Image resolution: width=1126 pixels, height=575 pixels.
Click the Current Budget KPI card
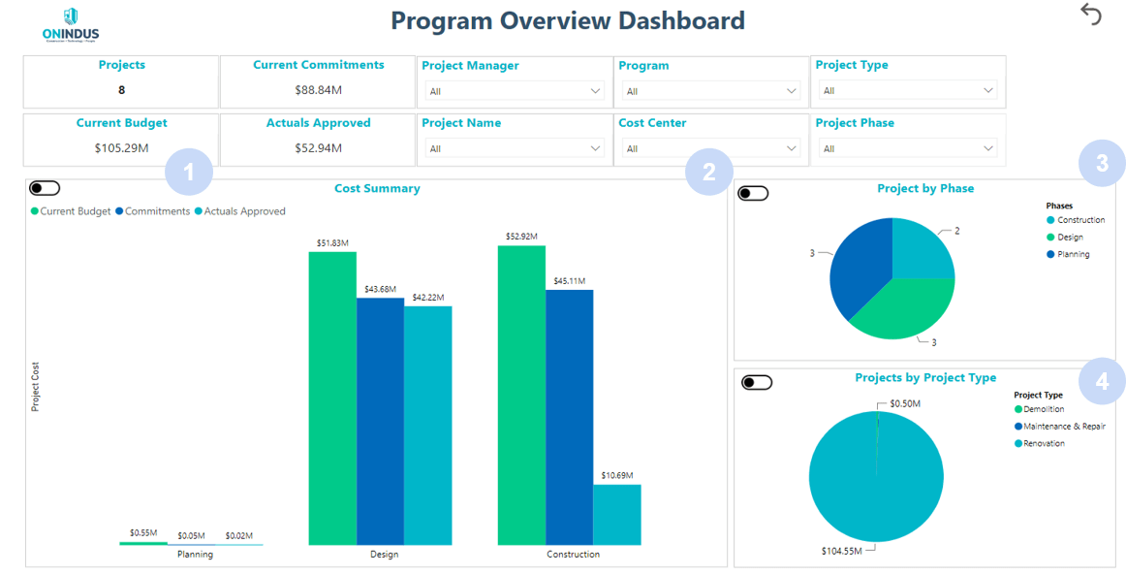click(x=121, y=139)
